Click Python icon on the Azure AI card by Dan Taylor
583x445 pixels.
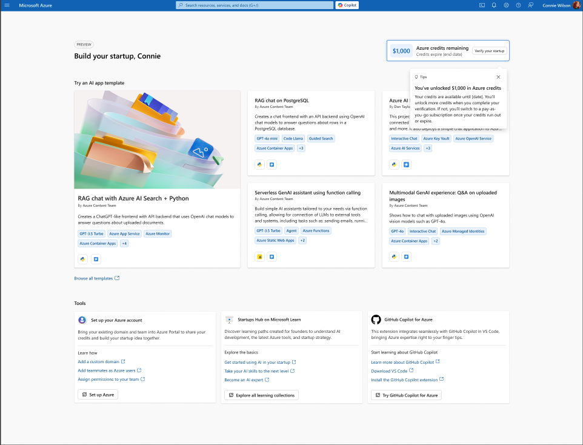(394, 164)
